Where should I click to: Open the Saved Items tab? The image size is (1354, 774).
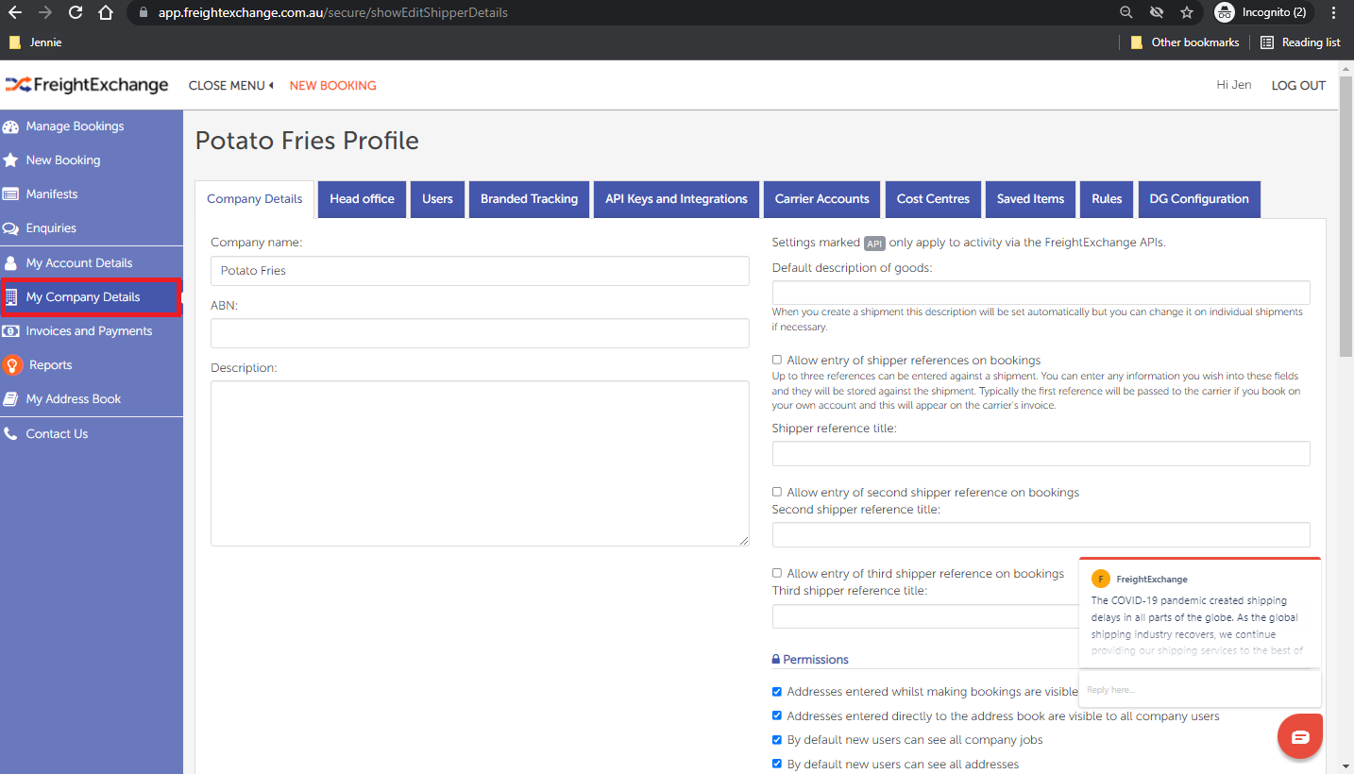pyautogui.click(x=1030, y=199)
